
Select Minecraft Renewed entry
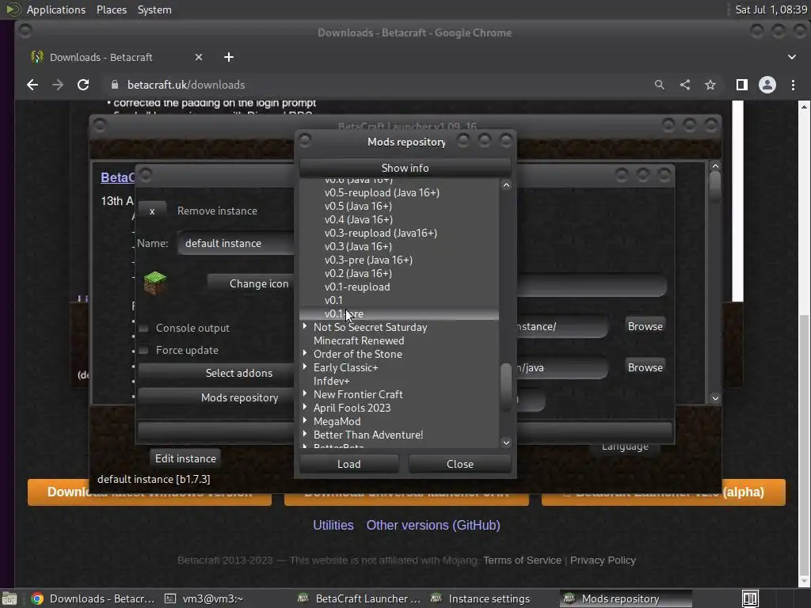tap(359, 340)
